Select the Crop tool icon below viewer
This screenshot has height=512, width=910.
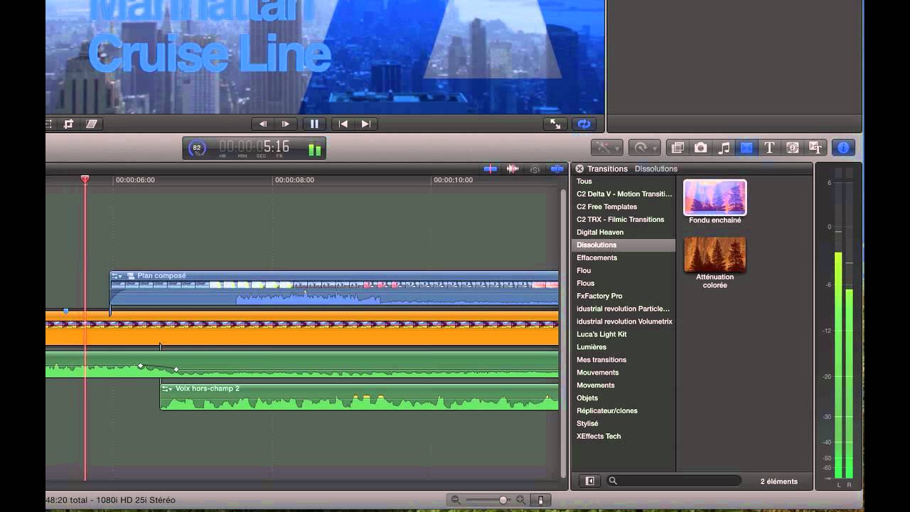[68, 124]
